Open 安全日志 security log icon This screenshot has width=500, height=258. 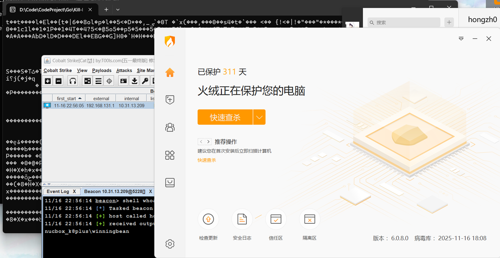[x=242, y=219]
